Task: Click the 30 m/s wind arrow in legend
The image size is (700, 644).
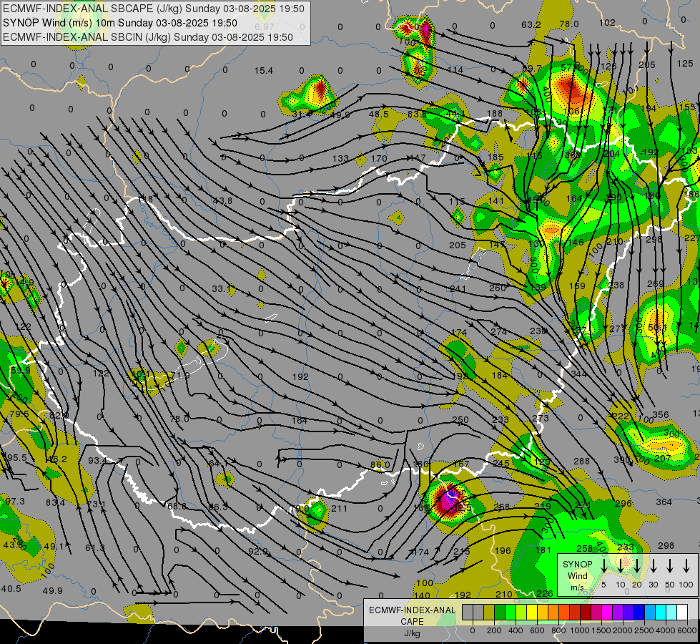Action: (x=653, y=565)
